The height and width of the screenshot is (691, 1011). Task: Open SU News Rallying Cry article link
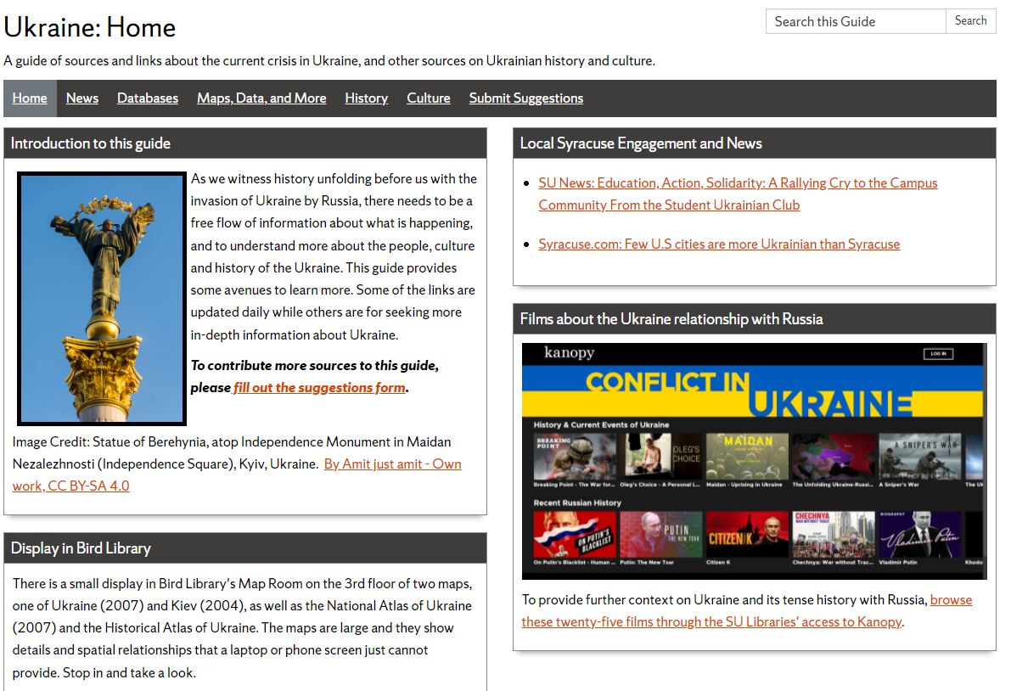pos(738,194)
